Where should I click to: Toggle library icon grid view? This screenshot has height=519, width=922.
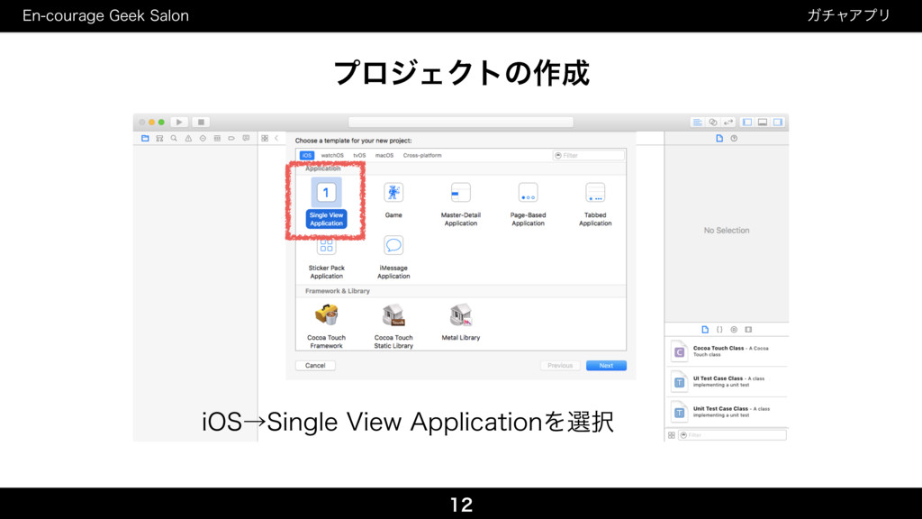[x=672, y=435]
